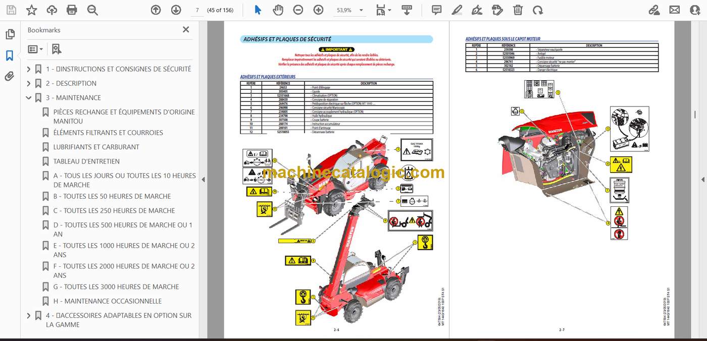Select the highlighter pen tool
707x341 pixels.
[457, 10]
